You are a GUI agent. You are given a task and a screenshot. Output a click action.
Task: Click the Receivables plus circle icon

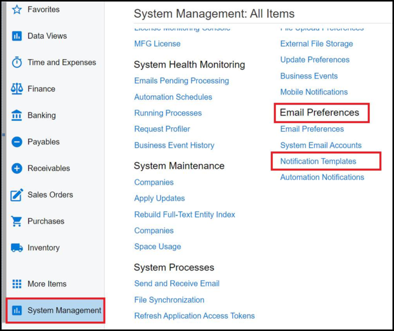17,168
